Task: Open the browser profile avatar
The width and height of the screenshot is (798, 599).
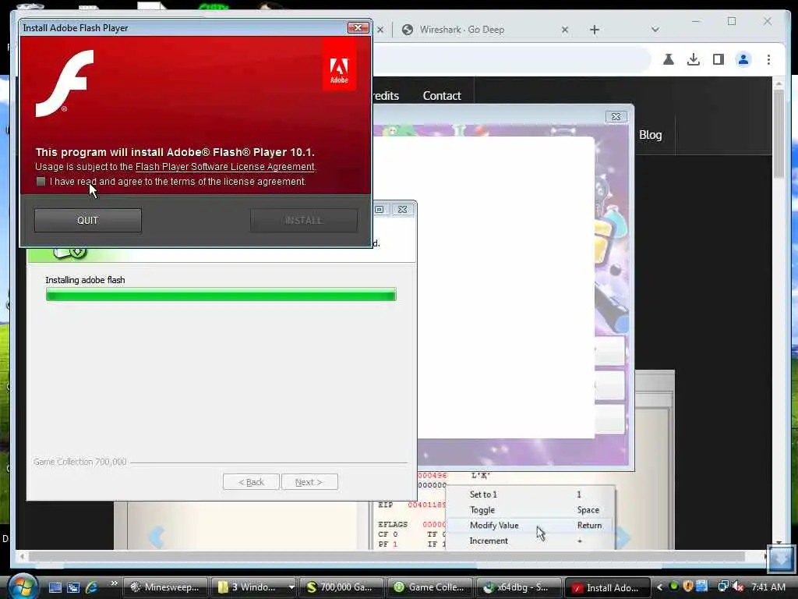Action: (x=743, y=59)
